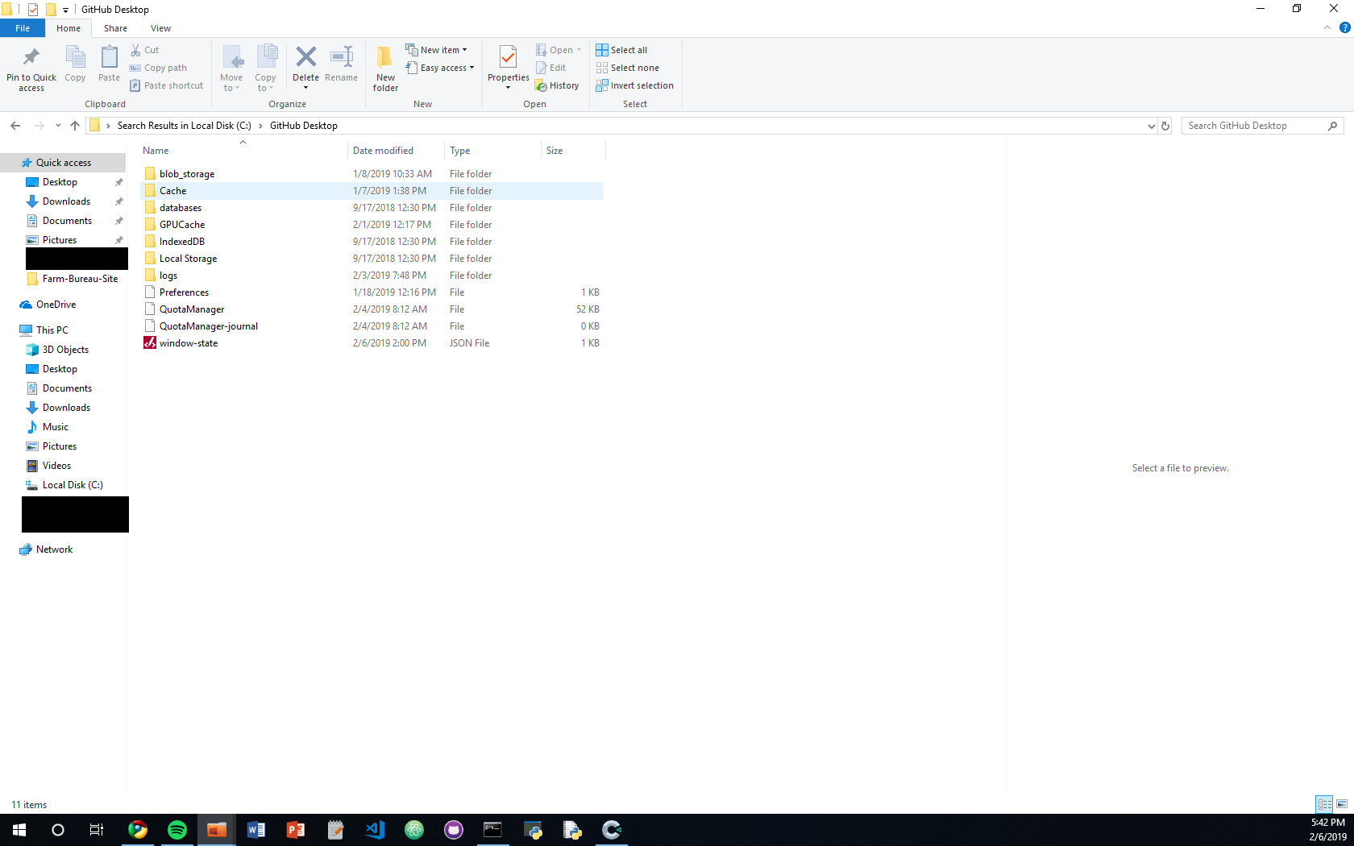Select the window-state JSON file
Screen dimensions: 1354x846
coord(188,343)
